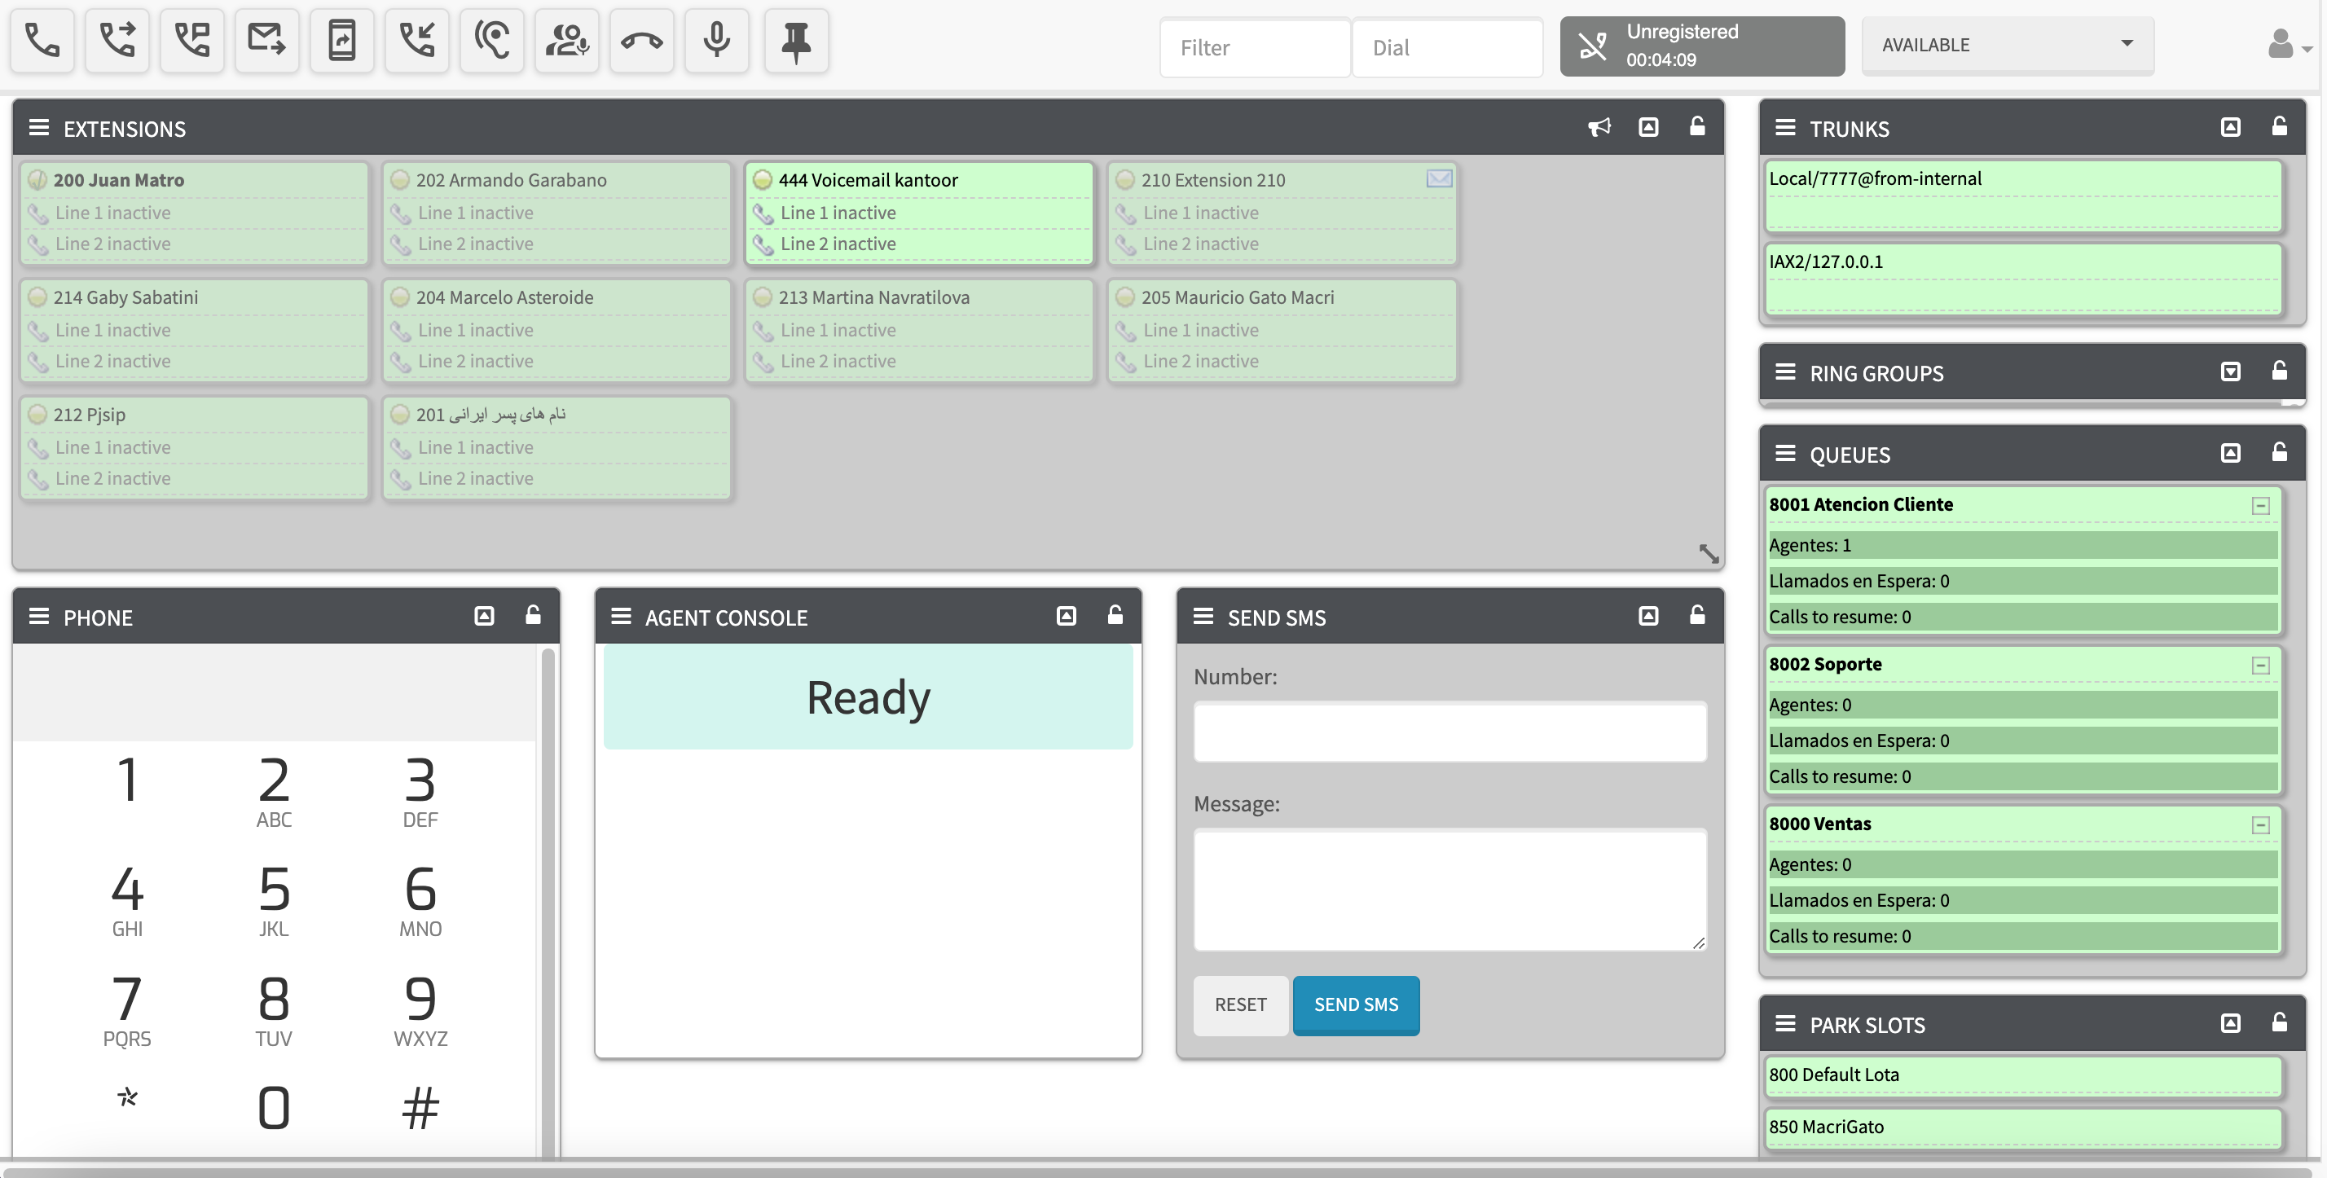Click the megaphone icon in Extensions header
Screen dimensions: 2327x1178
(x=1599, y=127)
